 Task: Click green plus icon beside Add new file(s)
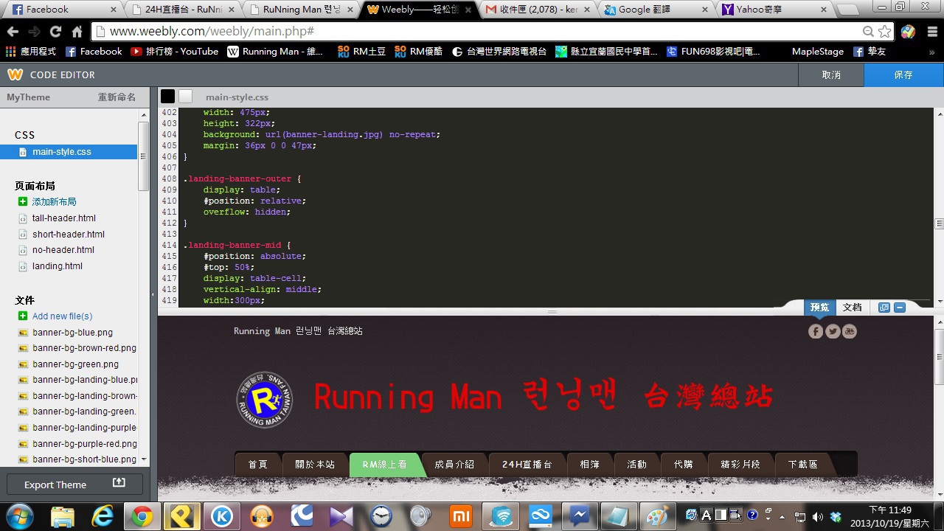(23, 316)
